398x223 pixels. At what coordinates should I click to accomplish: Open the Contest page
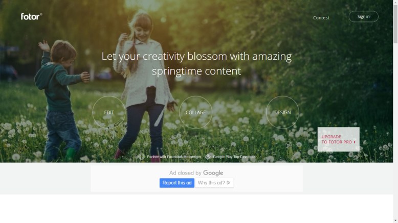(321, 18)
